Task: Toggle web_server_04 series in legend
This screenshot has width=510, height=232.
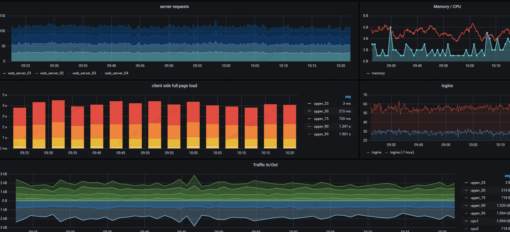Action: point(117,73)
